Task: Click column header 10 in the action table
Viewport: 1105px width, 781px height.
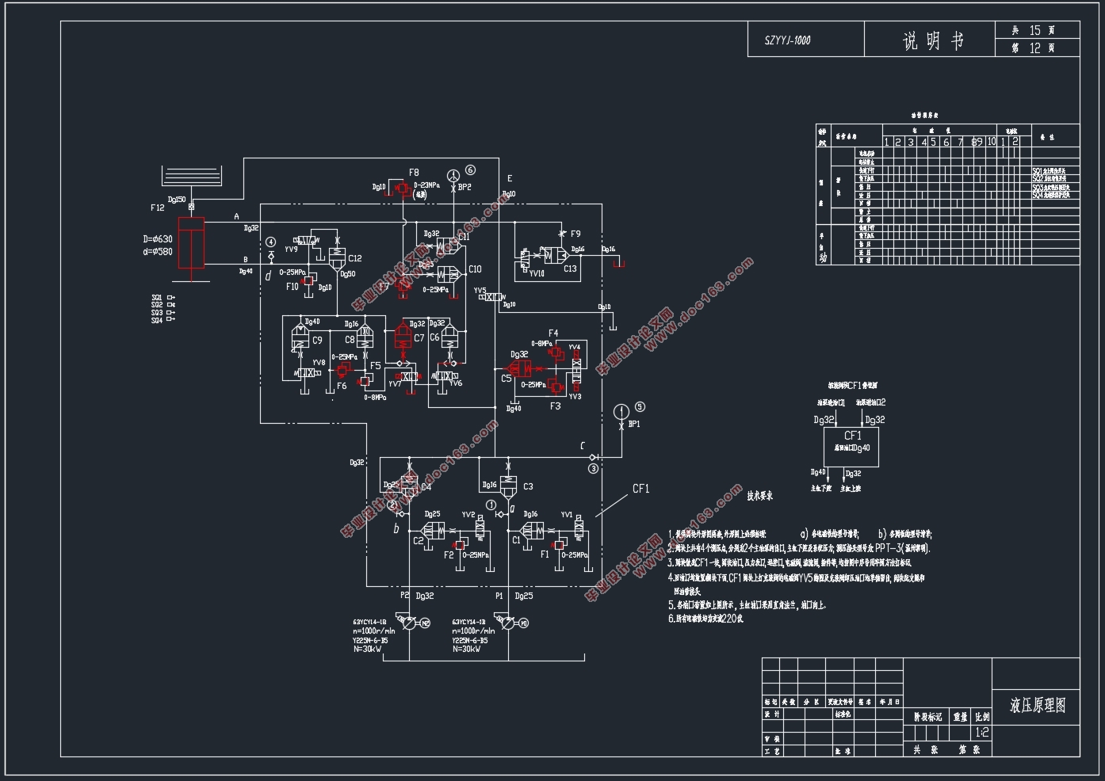Action: [x=991, y=142]
